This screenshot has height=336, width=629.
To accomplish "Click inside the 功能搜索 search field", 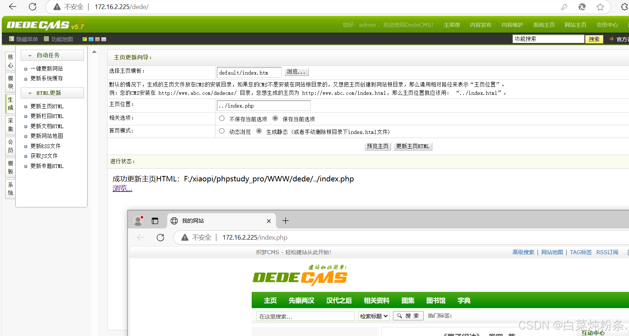I will 548,39.
